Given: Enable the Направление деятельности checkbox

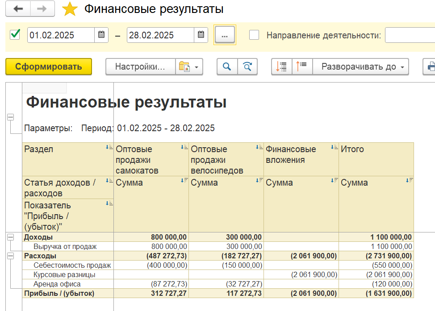Looking at the screenshot, I should pyautogui.click(x=254, y=35).
